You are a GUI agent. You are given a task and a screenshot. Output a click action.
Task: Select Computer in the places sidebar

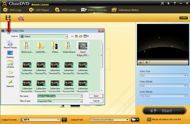pos(10,74)
